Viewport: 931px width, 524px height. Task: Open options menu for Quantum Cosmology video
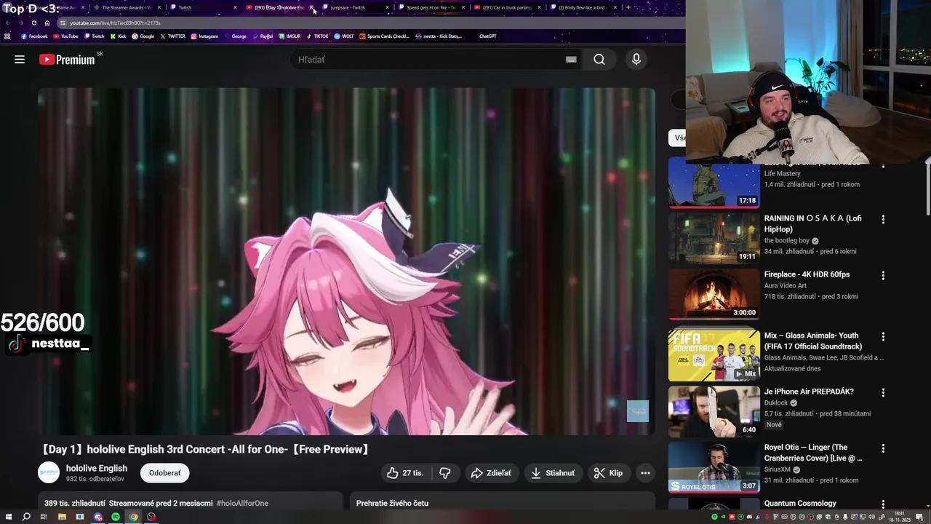883,504
